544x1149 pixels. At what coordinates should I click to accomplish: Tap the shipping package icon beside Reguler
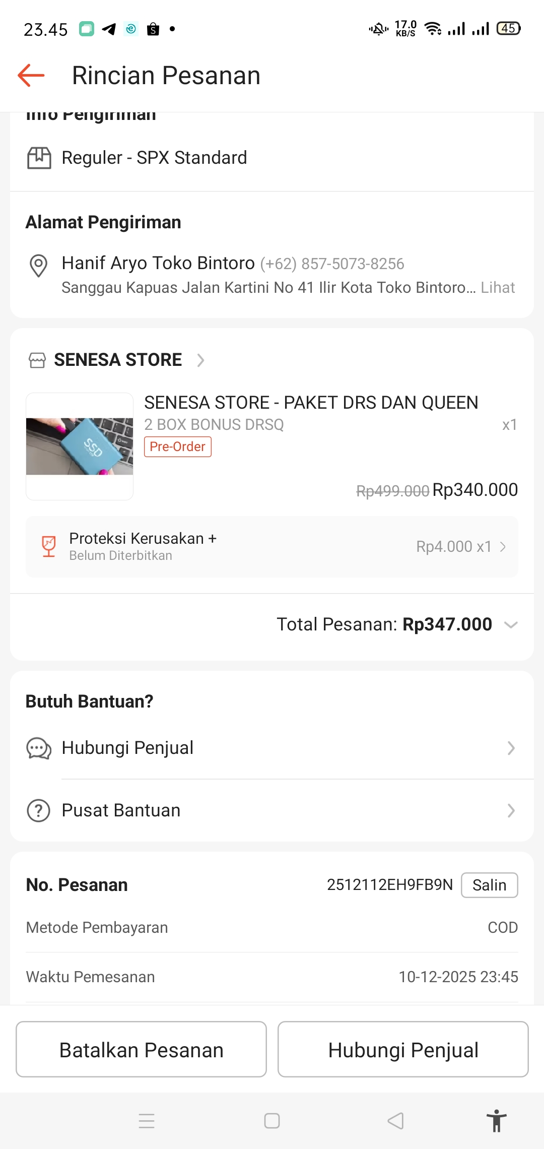tap(39, 158)
